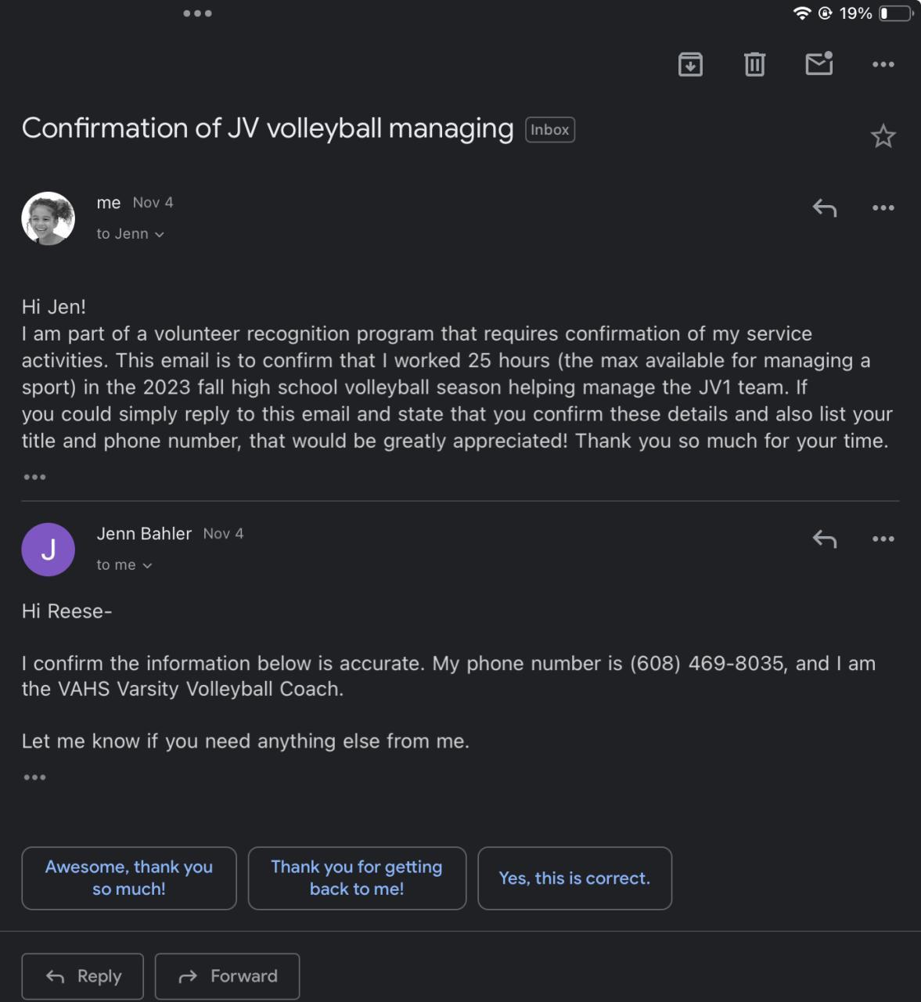Expand recipient details for 'to Jenn'

(130, 234)
